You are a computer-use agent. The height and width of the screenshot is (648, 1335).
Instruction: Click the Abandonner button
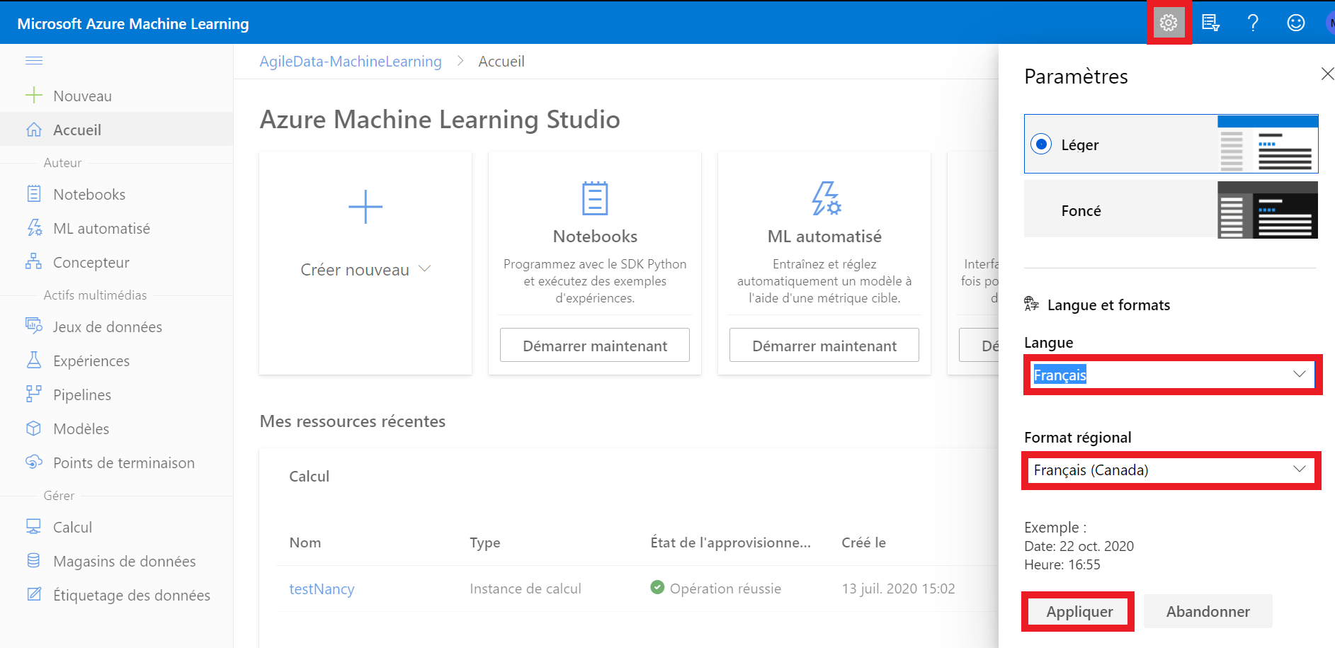click(1208, 611)
